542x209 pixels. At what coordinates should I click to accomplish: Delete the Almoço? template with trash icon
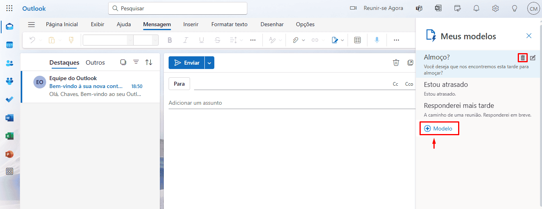(x=523, y=58)
